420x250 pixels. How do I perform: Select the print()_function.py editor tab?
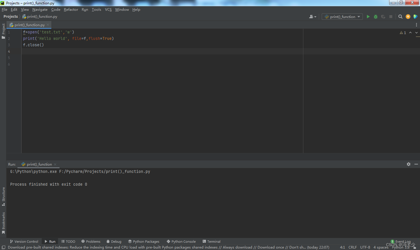pyautogui.click(x=29, y=25)
